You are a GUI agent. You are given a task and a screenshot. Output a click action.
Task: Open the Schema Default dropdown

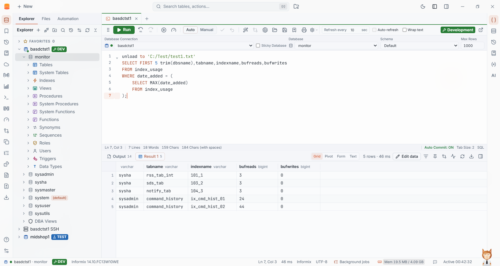419,46
